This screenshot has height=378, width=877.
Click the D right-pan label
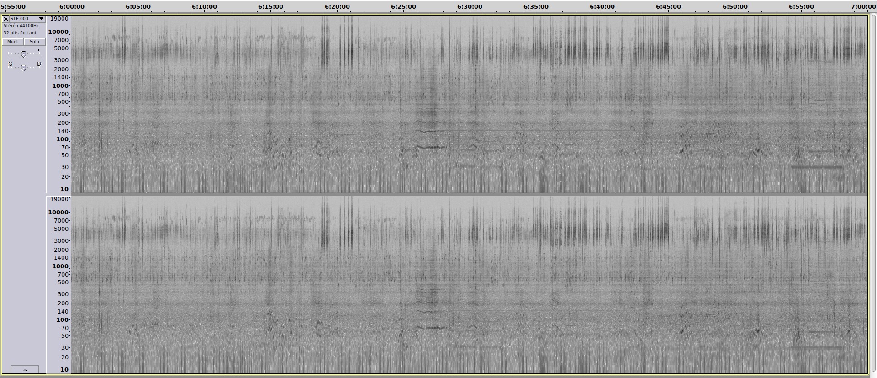(39, 64)
